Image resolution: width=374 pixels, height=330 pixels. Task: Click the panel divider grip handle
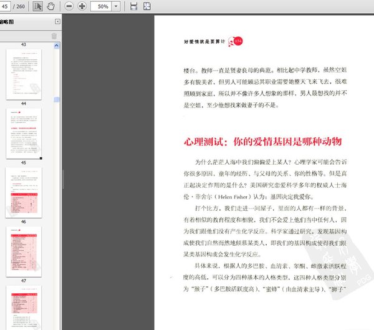[x=63, y=179]
